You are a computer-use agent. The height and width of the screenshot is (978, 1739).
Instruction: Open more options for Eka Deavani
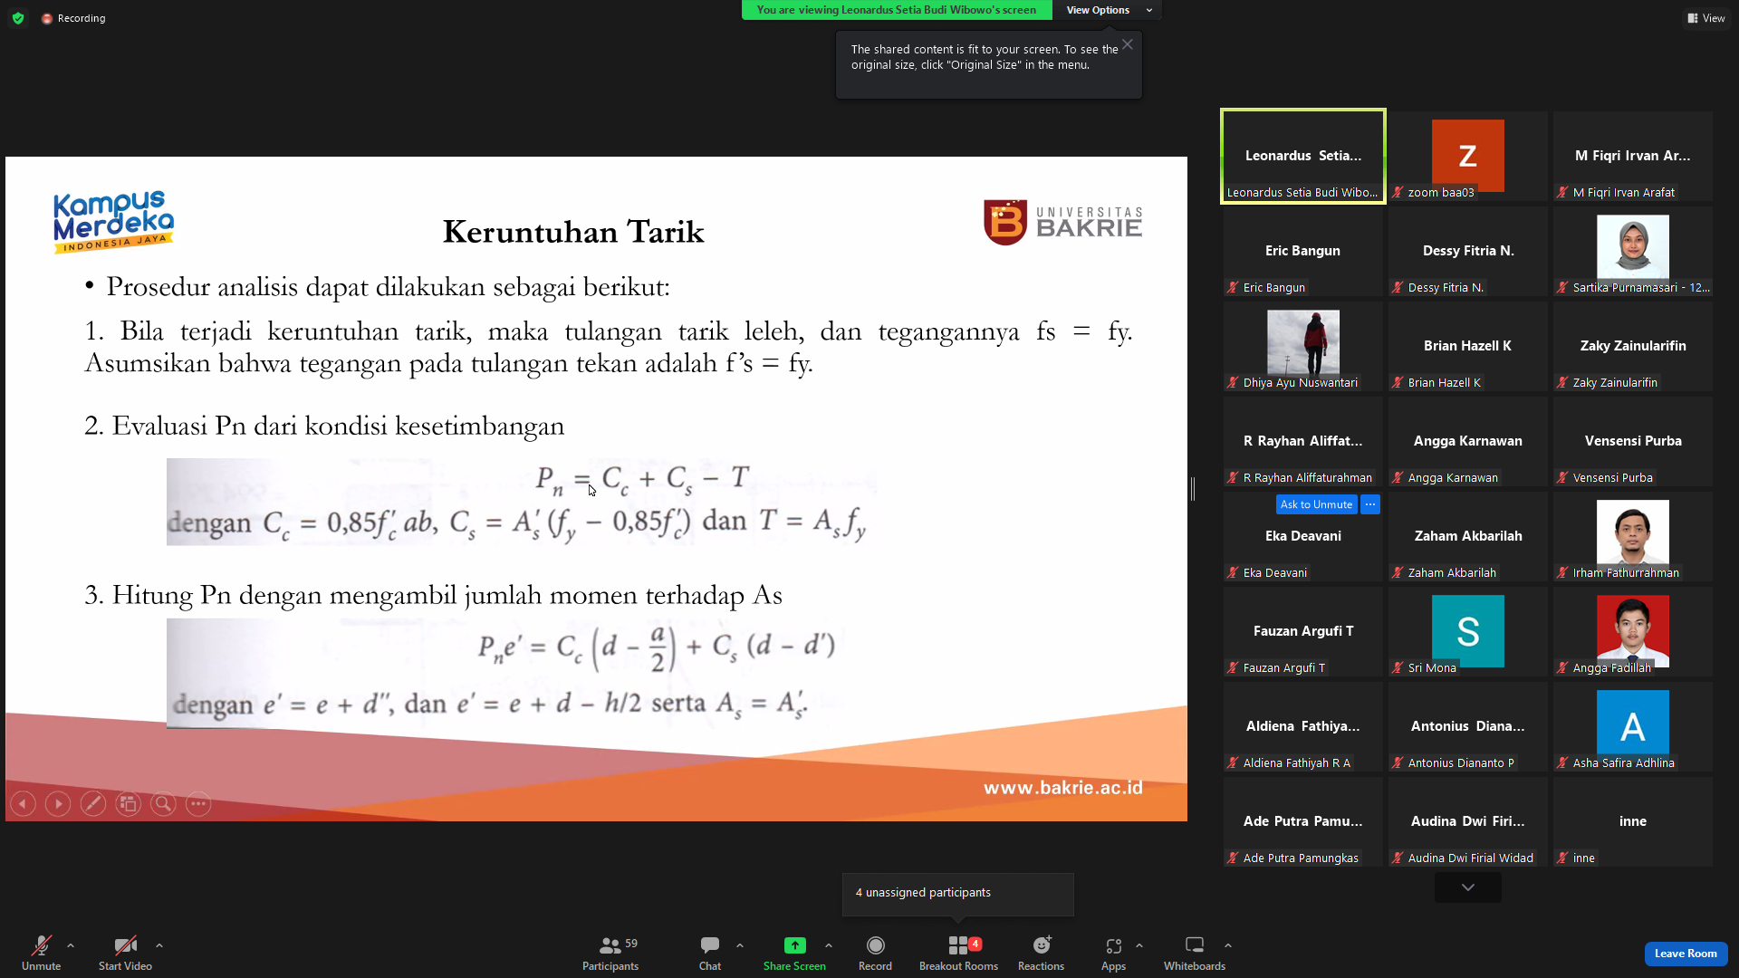pos(1370,504)
